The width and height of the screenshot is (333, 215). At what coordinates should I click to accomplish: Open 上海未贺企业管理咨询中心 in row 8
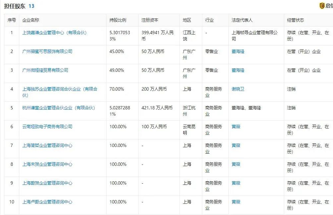[48, 164]
